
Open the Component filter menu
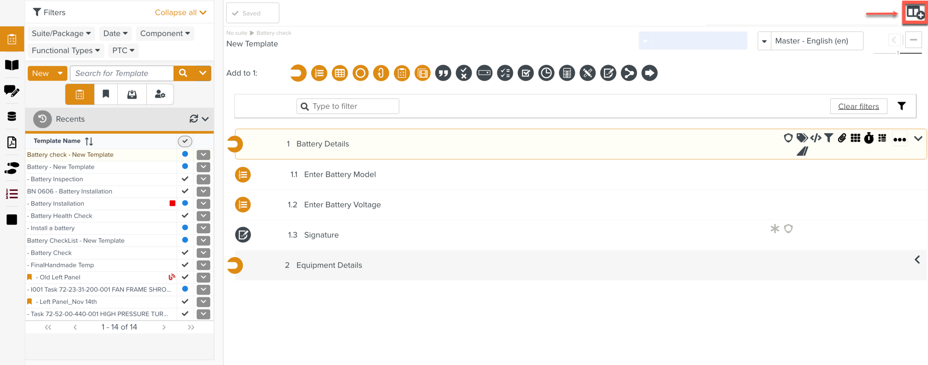tap(165, 33)
